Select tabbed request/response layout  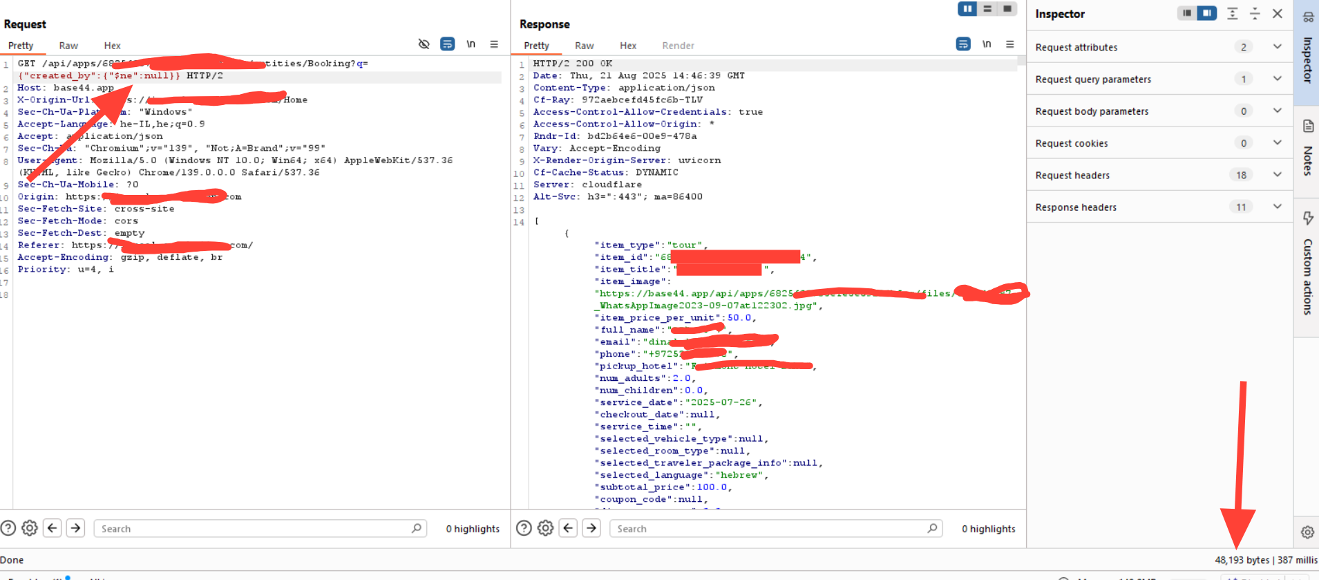(x=1007, y=8)
